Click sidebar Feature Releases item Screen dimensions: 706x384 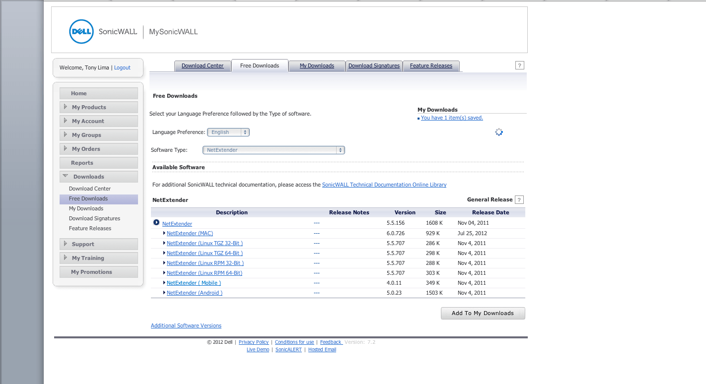tap(90, 228)
